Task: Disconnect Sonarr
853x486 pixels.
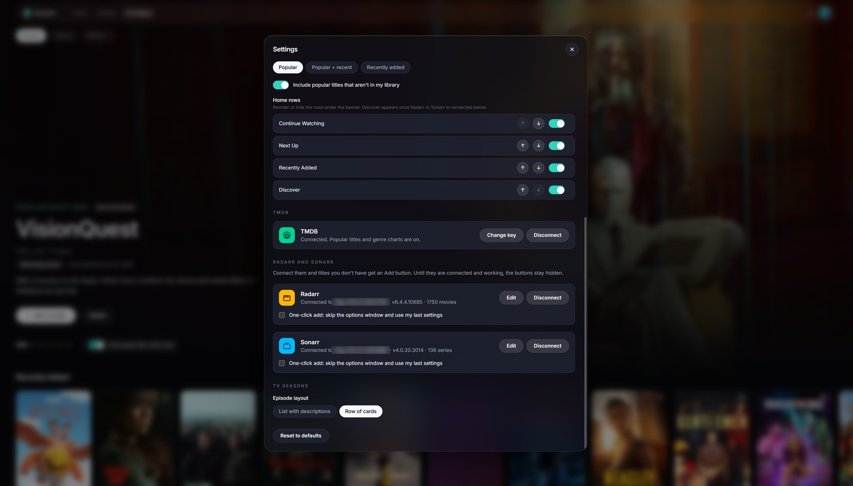Action: [547, 346]
